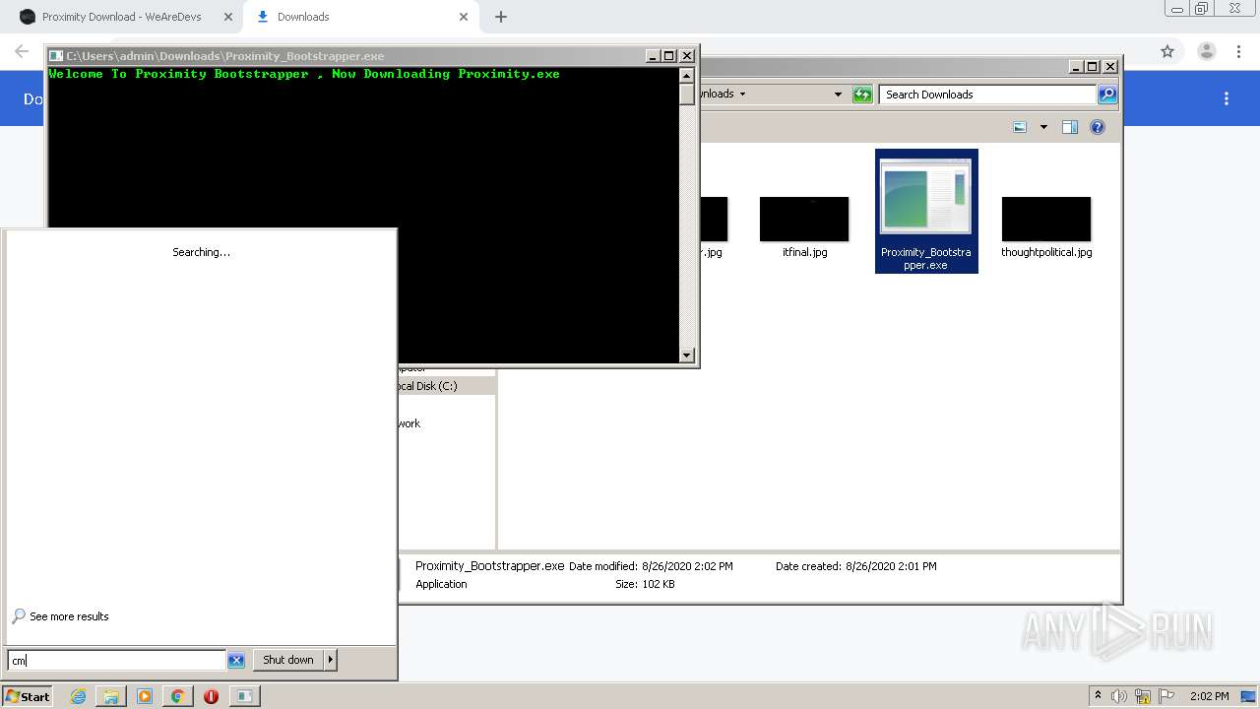Image resolution: width=1260 pixels, height=709 pixels.
Task: Open Windows Explorer taskbar icon
Action: (x=111, y=696)
